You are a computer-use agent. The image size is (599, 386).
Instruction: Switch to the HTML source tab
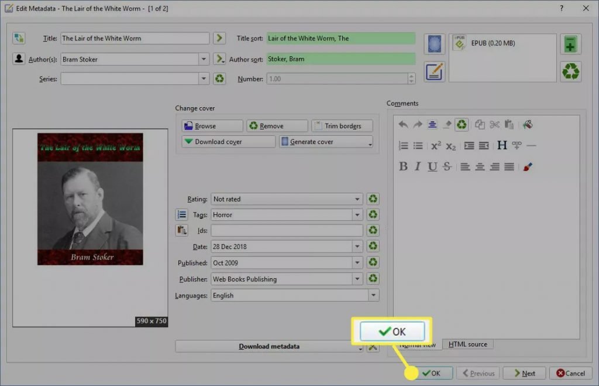[467, 344]
